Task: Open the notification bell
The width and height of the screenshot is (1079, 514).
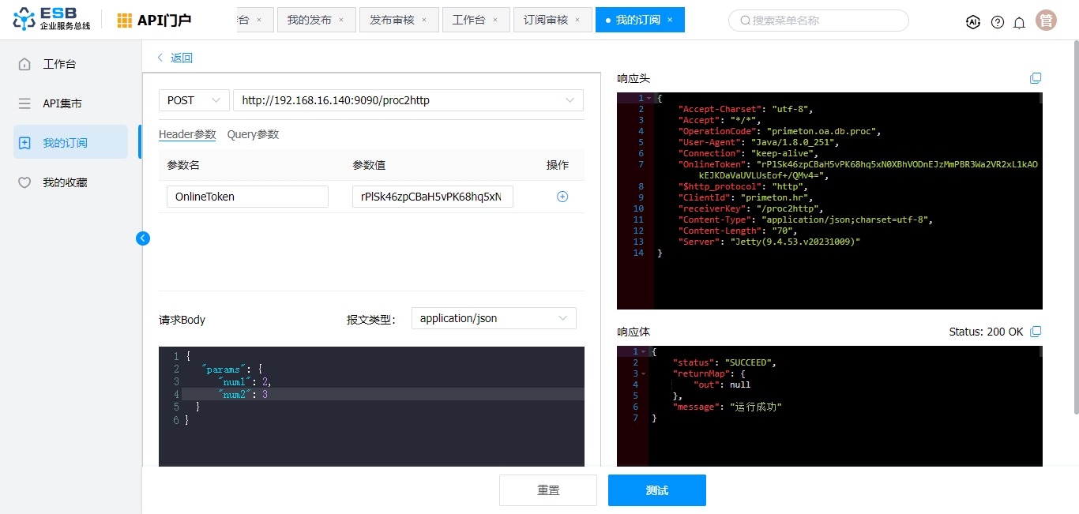Action: (1019, 22)
